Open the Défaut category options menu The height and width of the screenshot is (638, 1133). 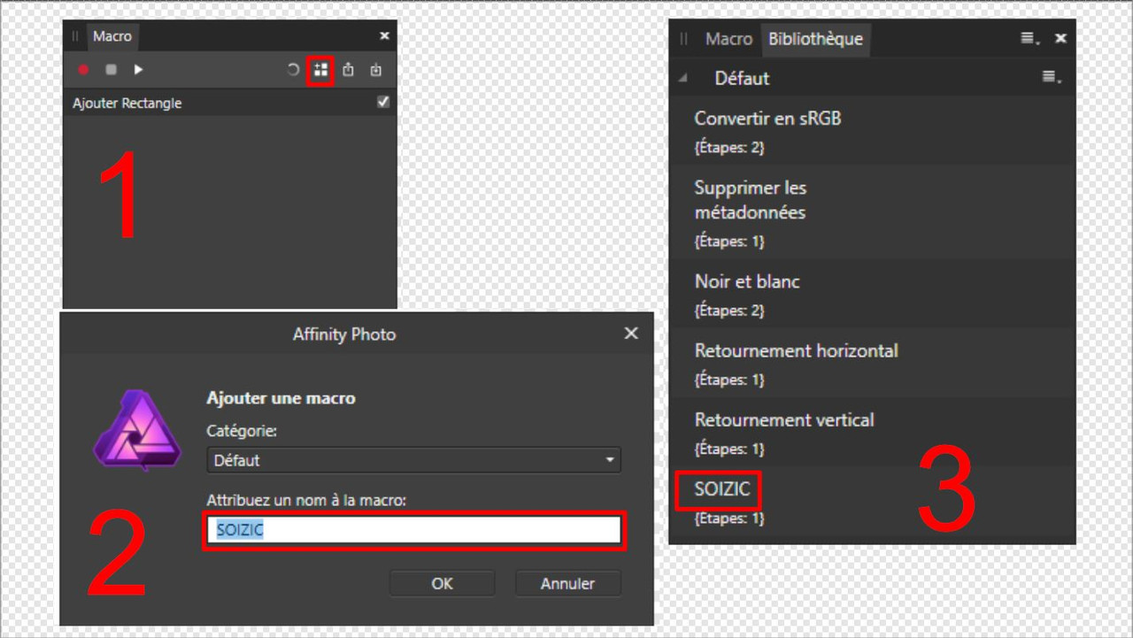[x=1052, y=78]
